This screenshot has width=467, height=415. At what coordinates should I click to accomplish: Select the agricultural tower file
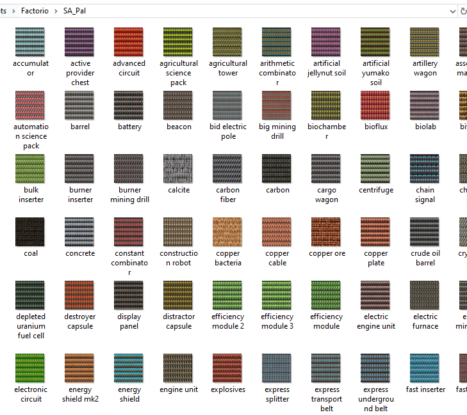point(227,42)
